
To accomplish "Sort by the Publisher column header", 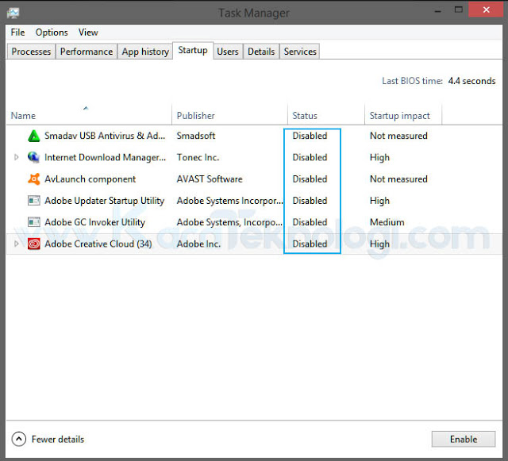I will [229, 116].
